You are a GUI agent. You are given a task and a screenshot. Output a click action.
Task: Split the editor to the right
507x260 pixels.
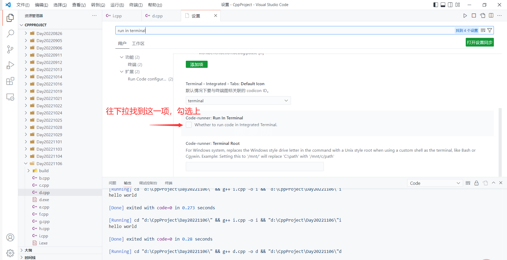coord(491,16)
